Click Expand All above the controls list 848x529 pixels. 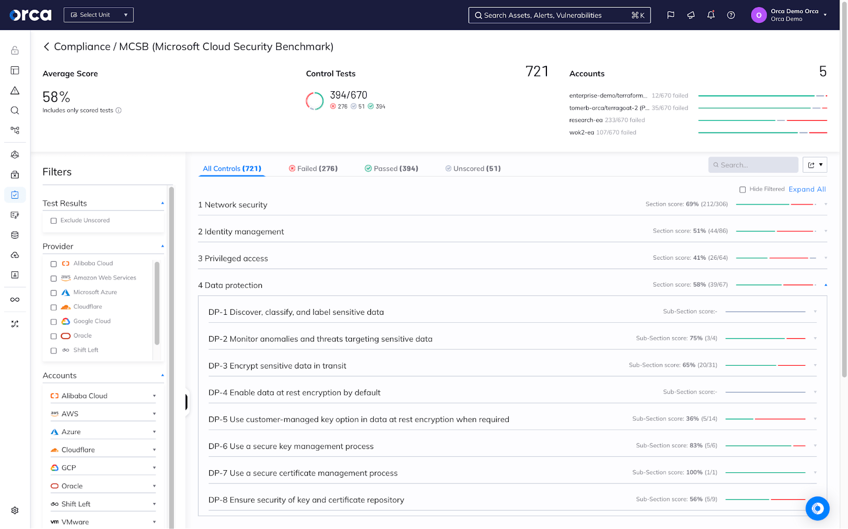(807, 189)
